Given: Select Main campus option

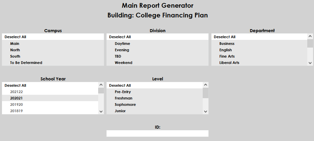Looking at the screenshot, I should 15,44.
